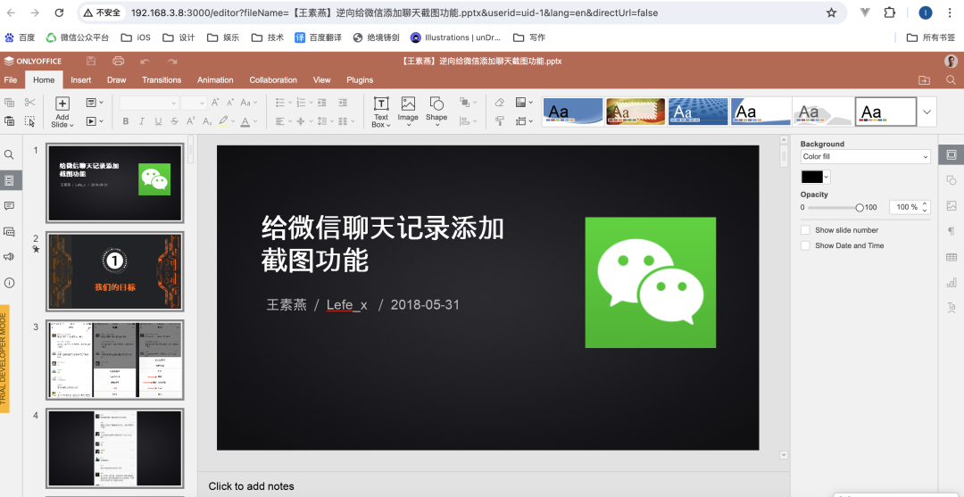Click the Save icon in title bar
964x497 pixels.
tap(91, 61)
